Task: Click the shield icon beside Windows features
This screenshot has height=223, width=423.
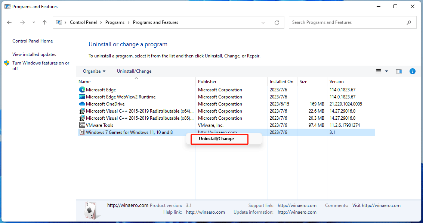Action: coord(7,63)
